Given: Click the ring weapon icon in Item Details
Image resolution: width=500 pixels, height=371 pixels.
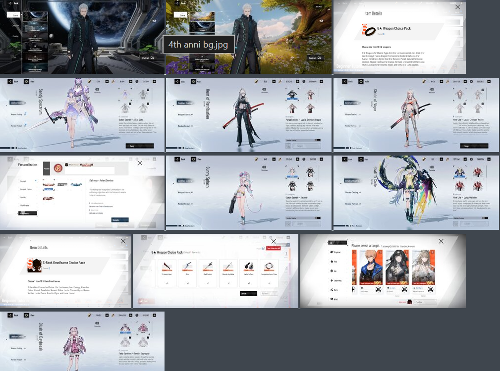Looking at the screenshot, I should click(370, 31).
